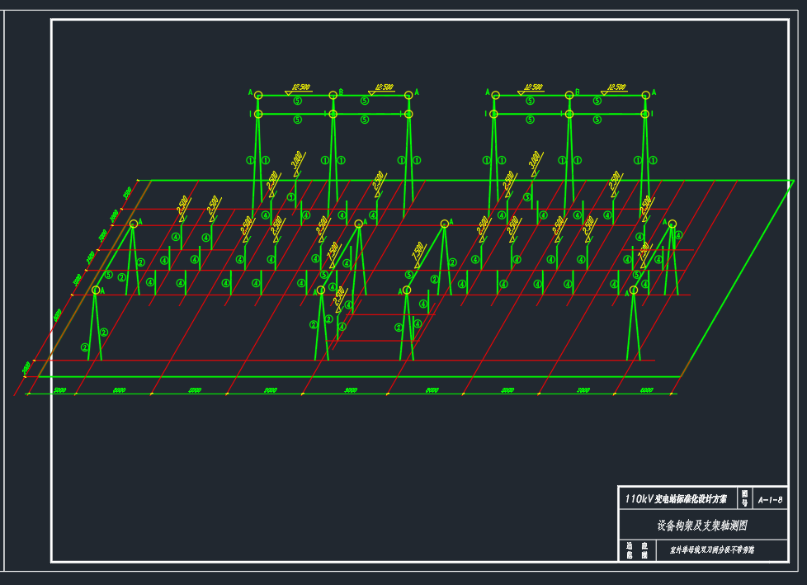Select the text 室外单母线双刀闸分段不带旁路
The width and height of the screenshot is (807, 585).
coord(712,550)
